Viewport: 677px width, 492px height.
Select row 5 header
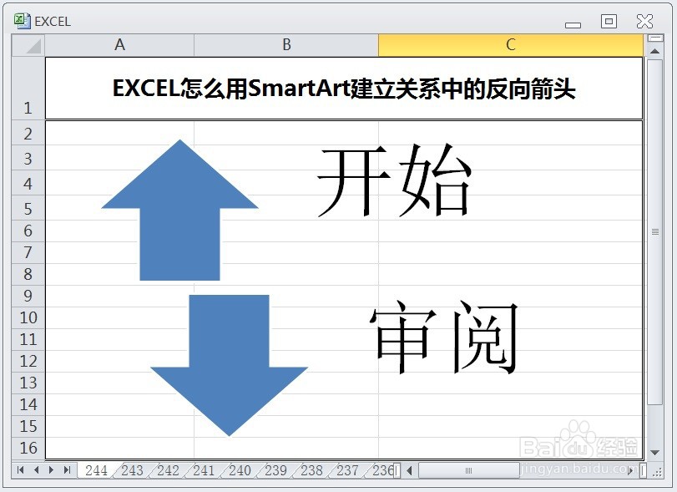tap(28, 208)
